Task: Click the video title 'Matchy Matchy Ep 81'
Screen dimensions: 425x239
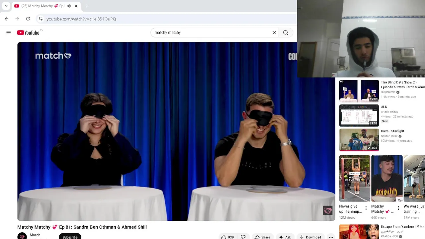Action: (82, 227)
